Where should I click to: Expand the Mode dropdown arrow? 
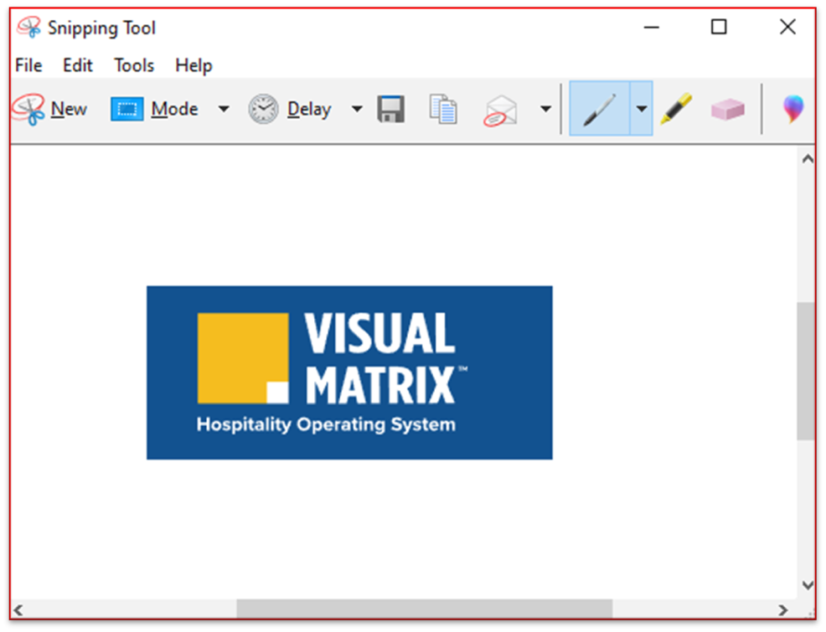click(224, 109)
